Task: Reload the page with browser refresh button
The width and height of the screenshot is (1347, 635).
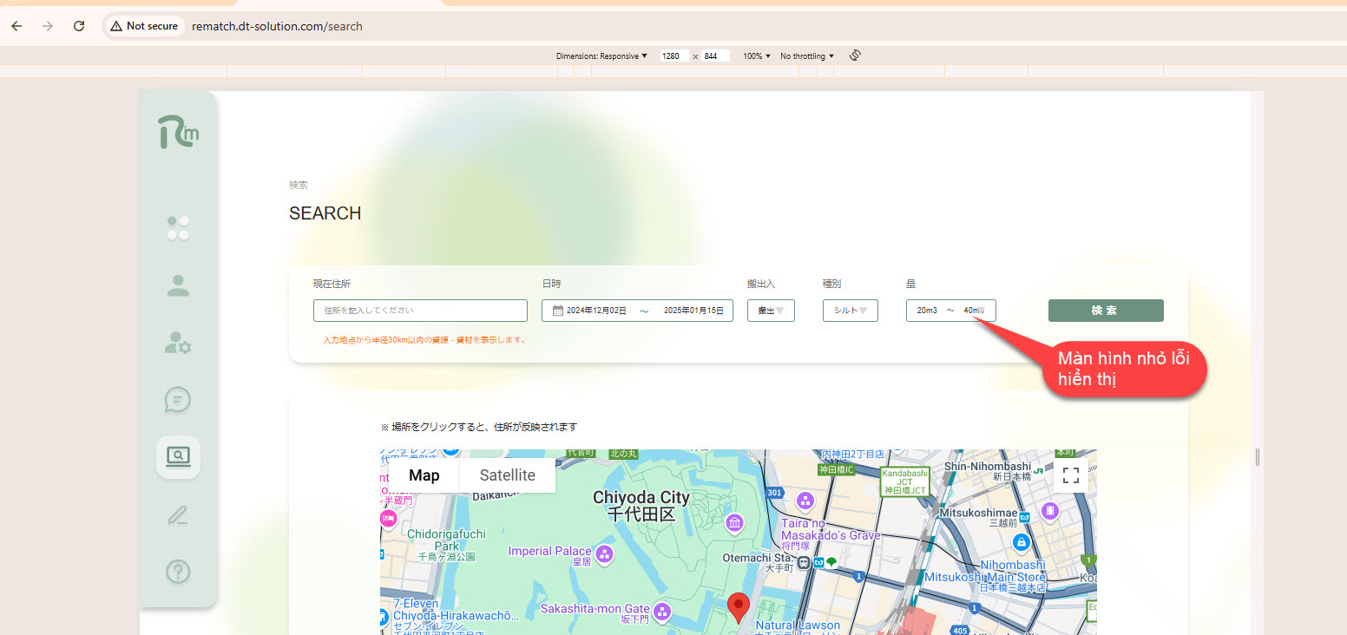Action: pos(79,26)
